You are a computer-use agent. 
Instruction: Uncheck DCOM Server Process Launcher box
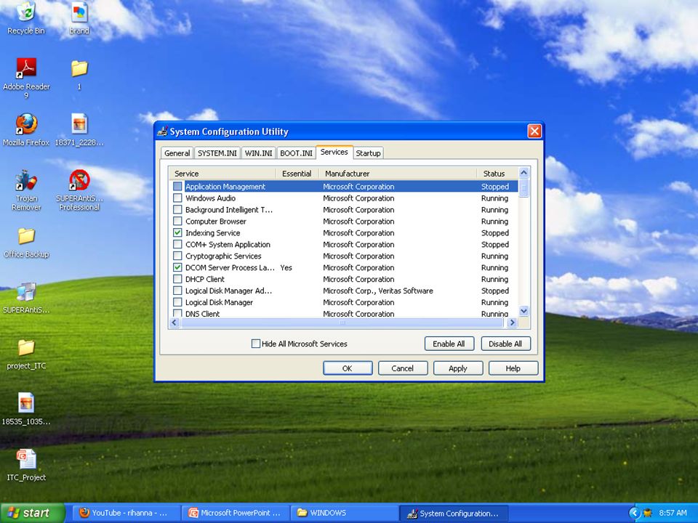[x=177, y=267]
